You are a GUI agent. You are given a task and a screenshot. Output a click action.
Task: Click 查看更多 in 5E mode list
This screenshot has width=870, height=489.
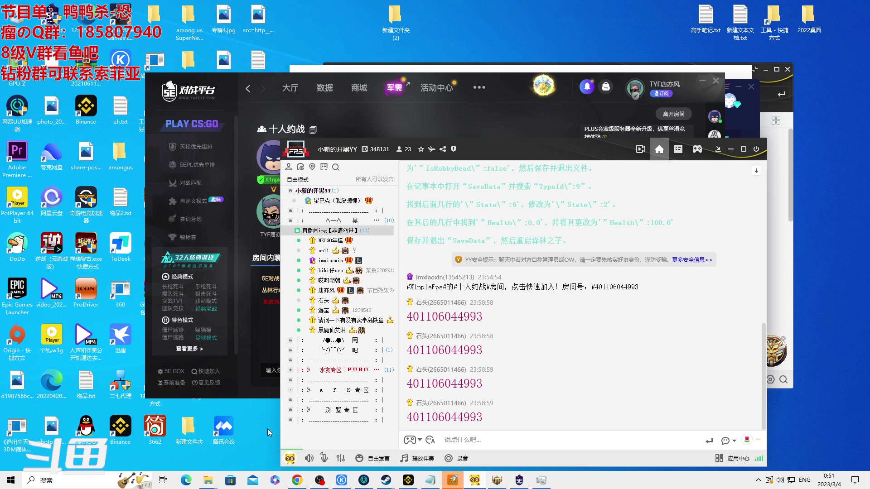(189, 349)
